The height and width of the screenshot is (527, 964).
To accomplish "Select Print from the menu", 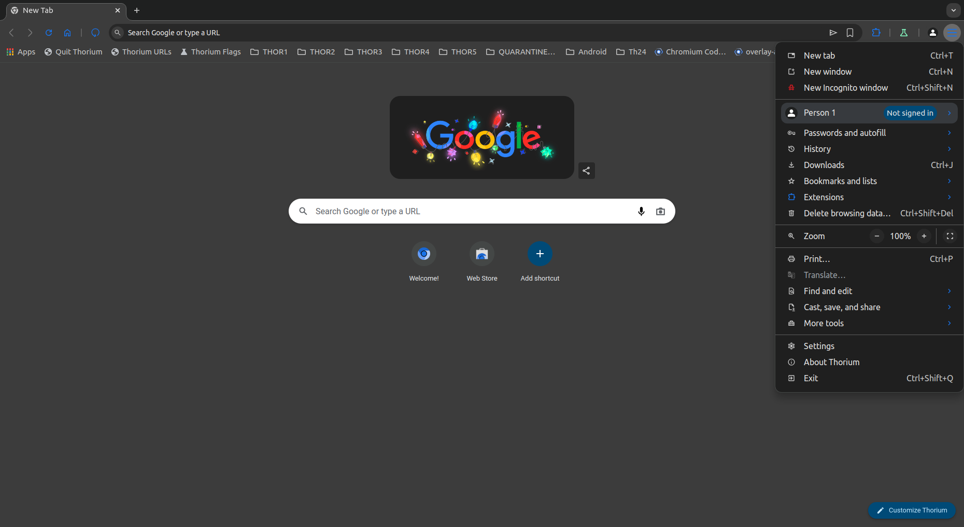I will coord(869,259).
